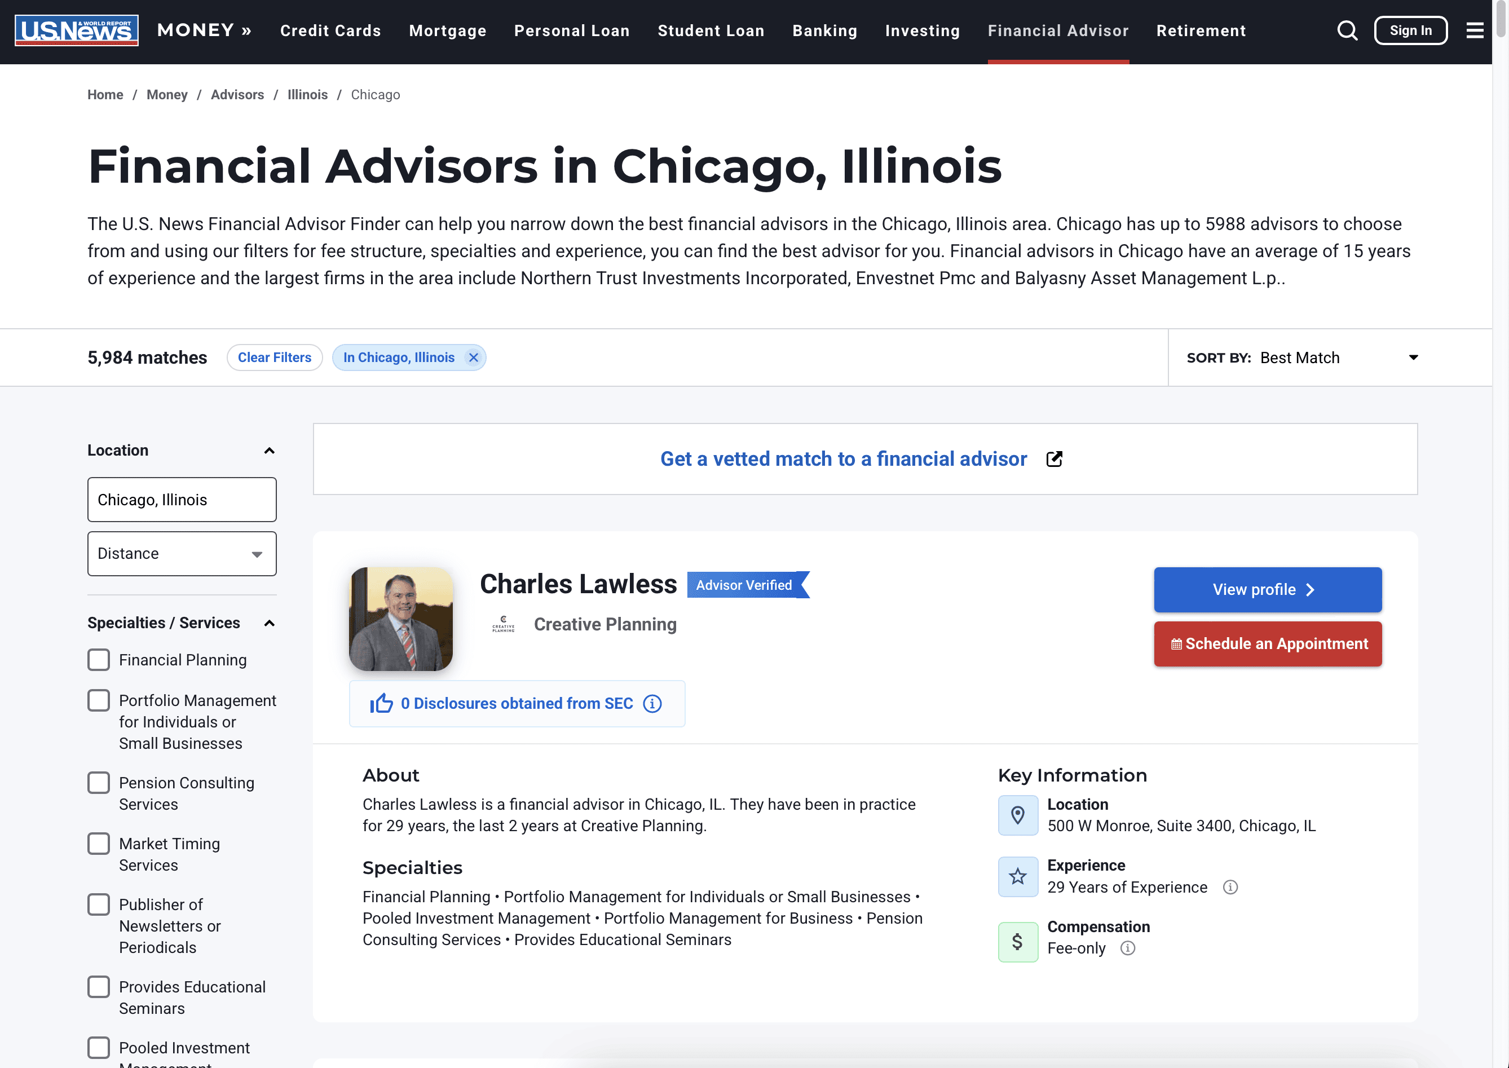Click the external link icon beside vetted match
The image size is (1509, 1068).
[1054, 459]
